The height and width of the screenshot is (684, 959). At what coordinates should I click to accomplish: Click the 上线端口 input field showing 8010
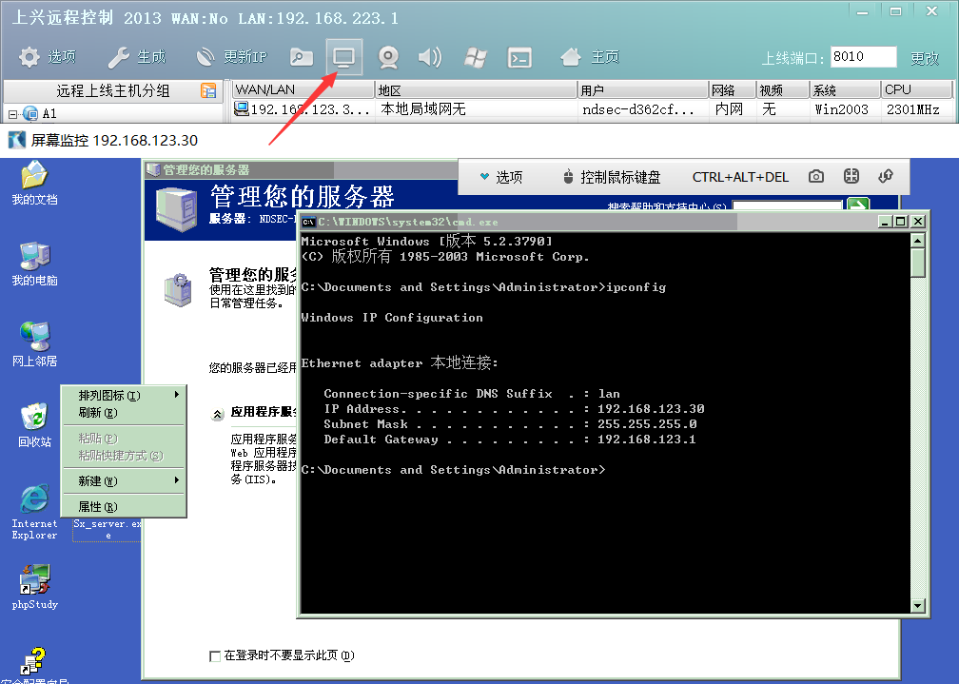click(863, 57)
